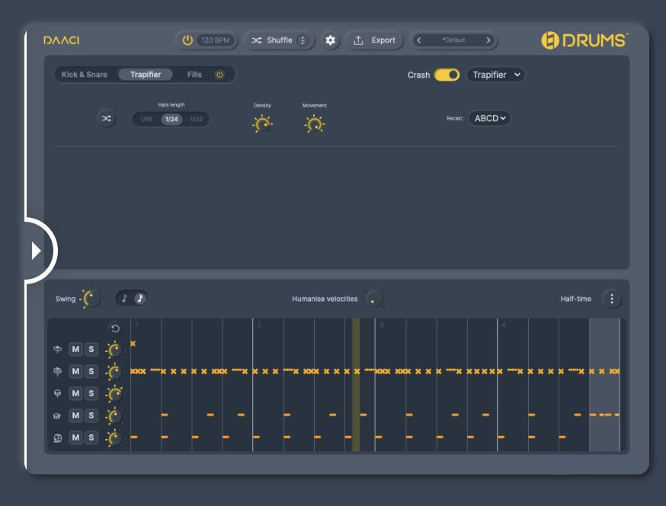The height and width of the screenshot is (506, 666).
Task: Click the settings gear icon
Action: (x=330, y=40)
